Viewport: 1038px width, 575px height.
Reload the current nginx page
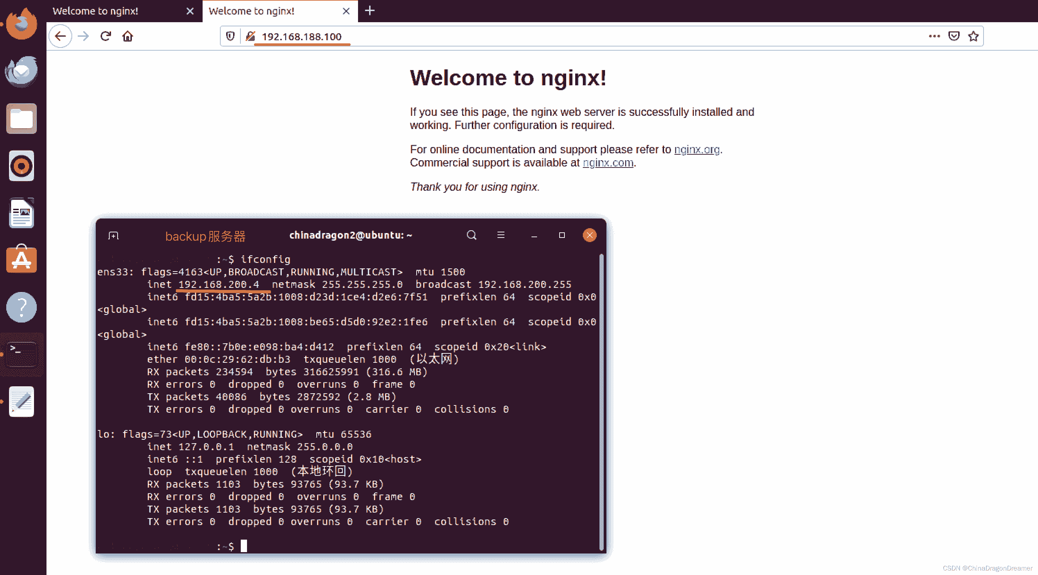(105, 36)
